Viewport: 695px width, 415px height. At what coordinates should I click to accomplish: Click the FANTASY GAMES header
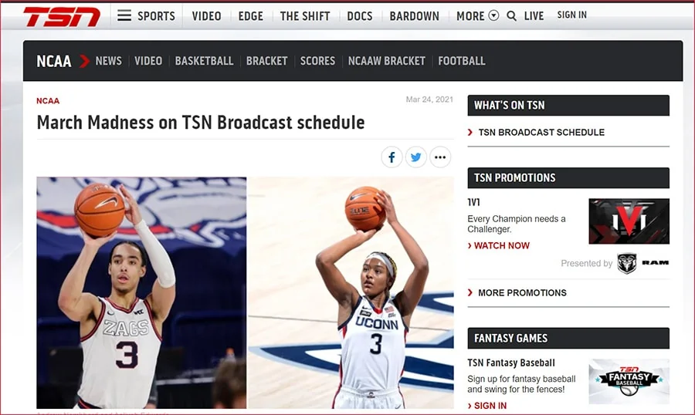tap(568, 339)
